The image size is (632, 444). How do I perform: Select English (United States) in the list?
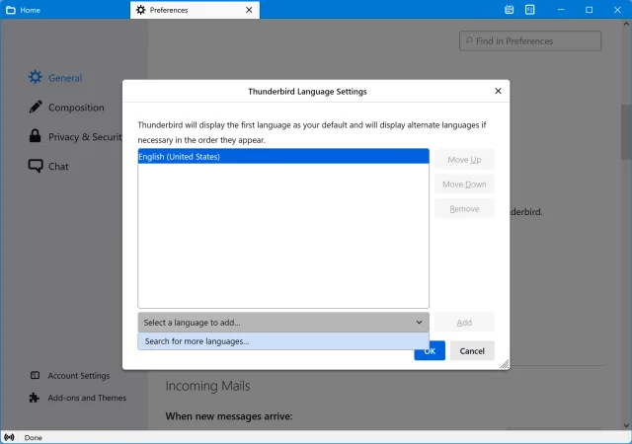click(283, 156)
